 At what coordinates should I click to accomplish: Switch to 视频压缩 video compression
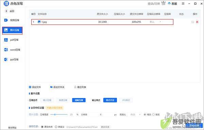coord(12,20)
